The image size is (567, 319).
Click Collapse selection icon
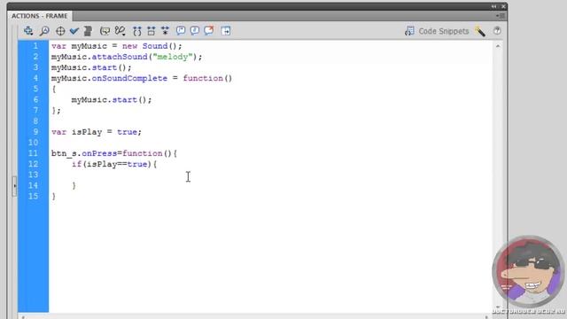click(151, 31)
